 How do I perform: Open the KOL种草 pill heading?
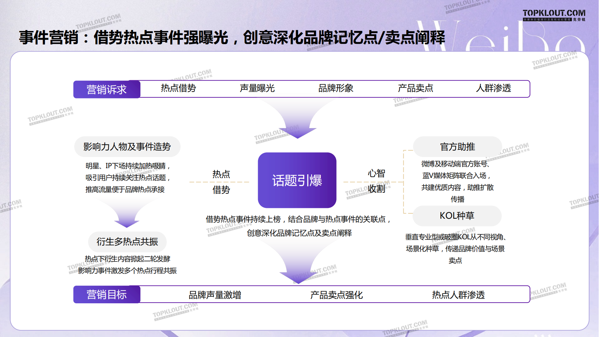point(457,216)
